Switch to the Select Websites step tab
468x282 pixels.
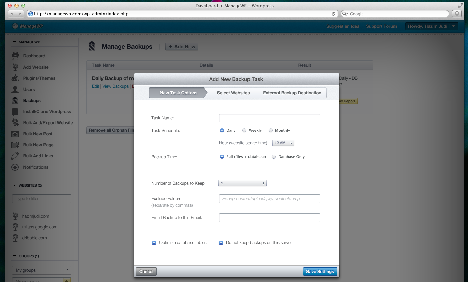click(x=233, y=93)
